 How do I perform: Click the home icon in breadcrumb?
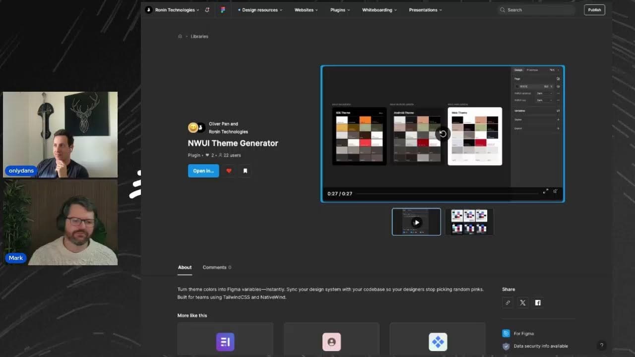coord(180,36)
